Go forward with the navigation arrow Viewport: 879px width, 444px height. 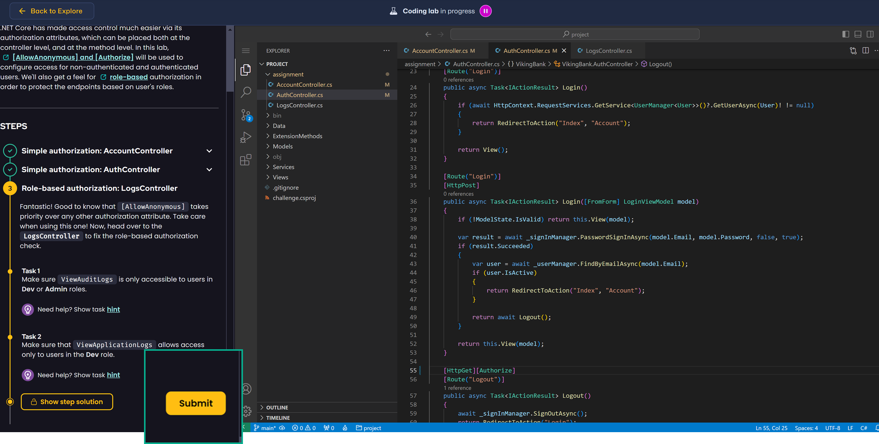tap(440, 34)
